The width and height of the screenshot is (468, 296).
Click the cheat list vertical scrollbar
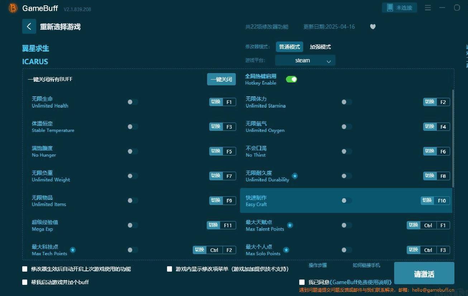coord(453,138)
